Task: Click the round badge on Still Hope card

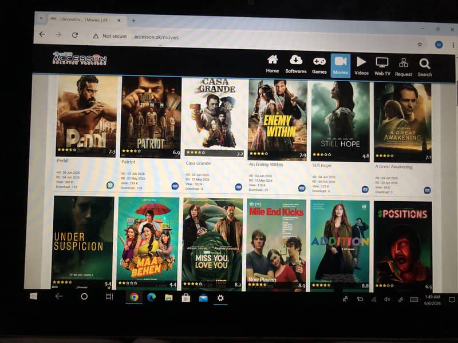Action: click(365, 189)
